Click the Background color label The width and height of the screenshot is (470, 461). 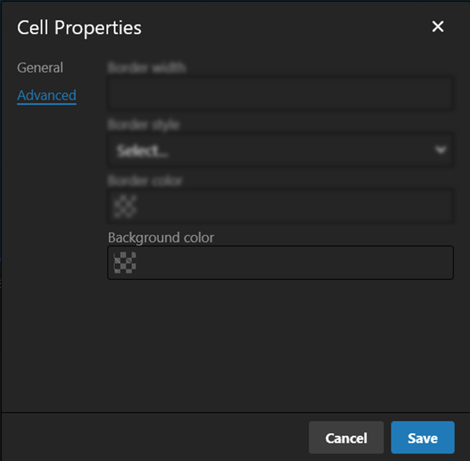click(161, 238)
